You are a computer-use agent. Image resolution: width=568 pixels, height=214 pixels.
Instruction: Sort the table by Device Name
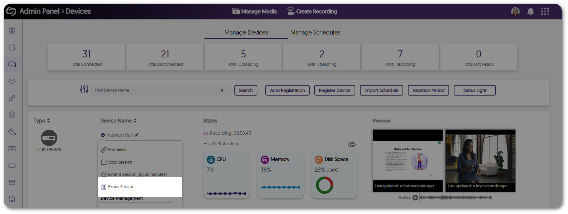point(119,121)
